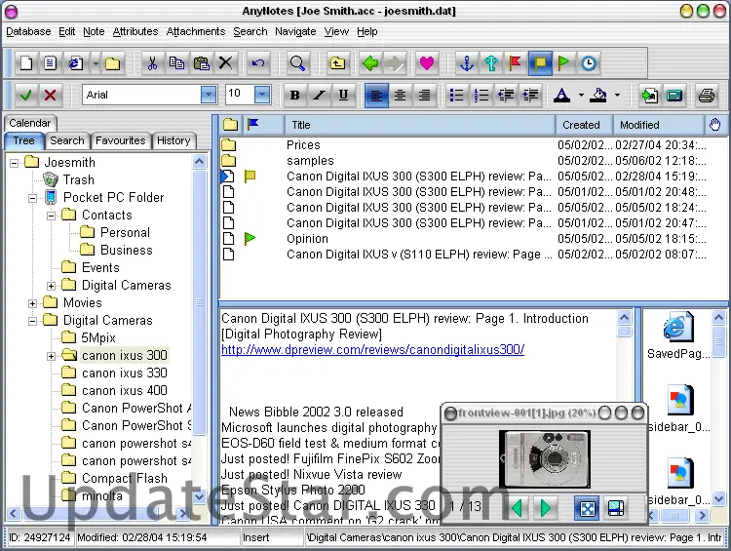Screen dimensions: 731x551
Task: Open the Attributes menu
Action: [135, 31]
